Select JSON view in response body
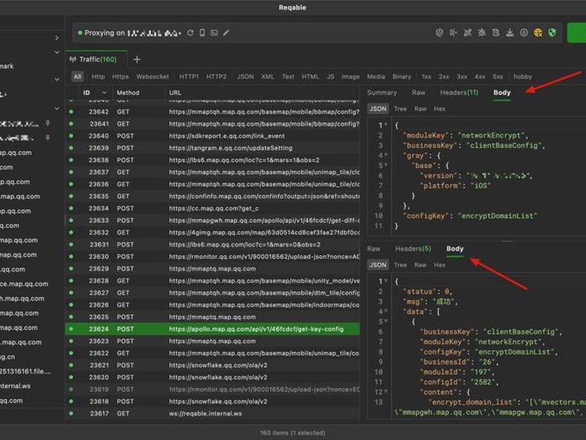Viewport: 586px width, 440px height. (x=378, y=265)
